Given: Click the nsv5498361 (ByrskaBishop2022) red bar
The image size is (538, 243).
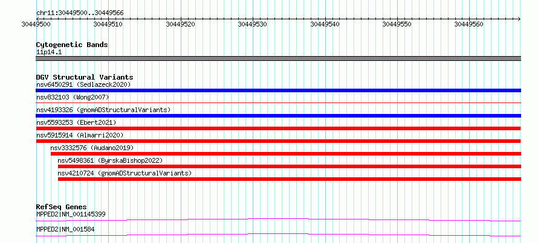Looking at the screenshot, I should pos(290,166).
